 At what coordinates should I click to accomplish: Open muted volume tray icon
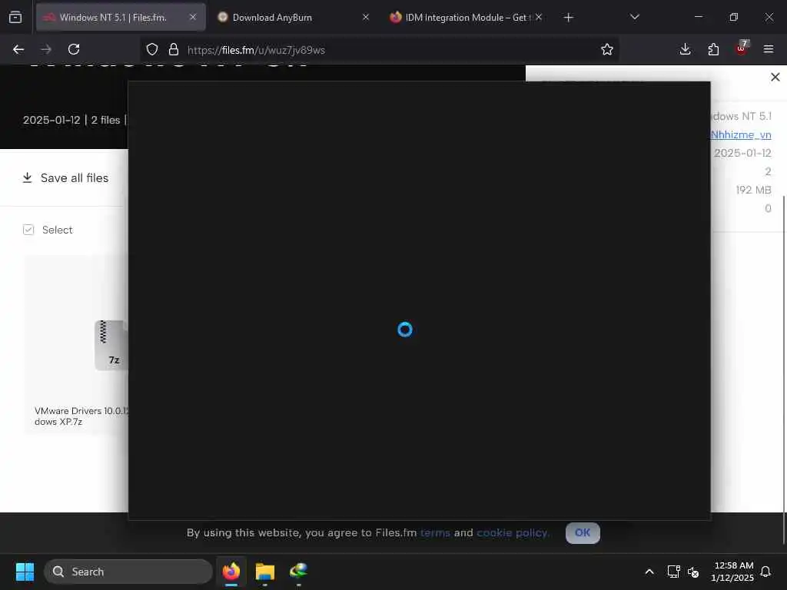coord(694,572)
